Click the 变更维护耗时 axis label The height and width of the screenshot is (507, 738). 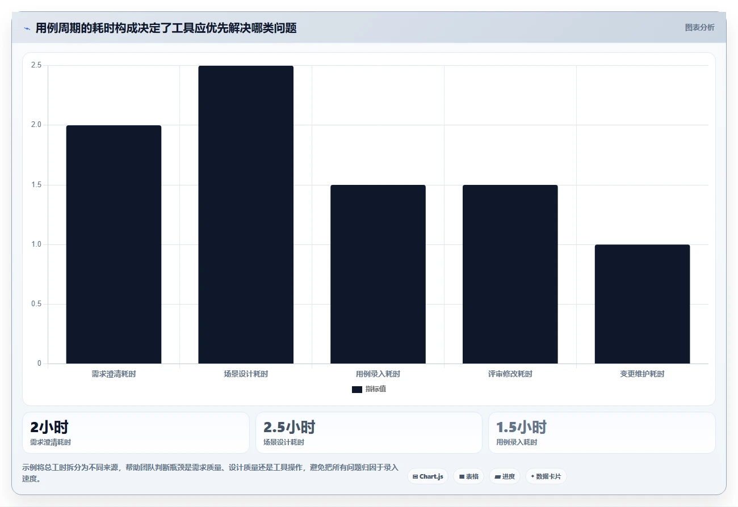click(x=642, y=374)
